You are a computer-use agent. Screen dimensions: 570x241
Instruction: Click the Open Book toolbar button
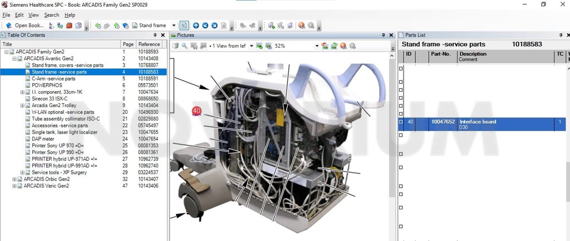(x=25, y=26)
